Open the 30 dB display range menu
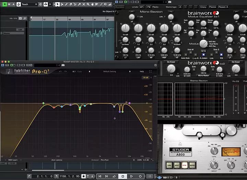The image size is (247, 180). [145, 77]
